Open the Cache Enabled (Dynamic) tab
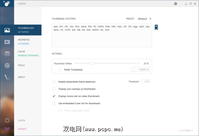199x136 pixels. [x=28, y=53]
